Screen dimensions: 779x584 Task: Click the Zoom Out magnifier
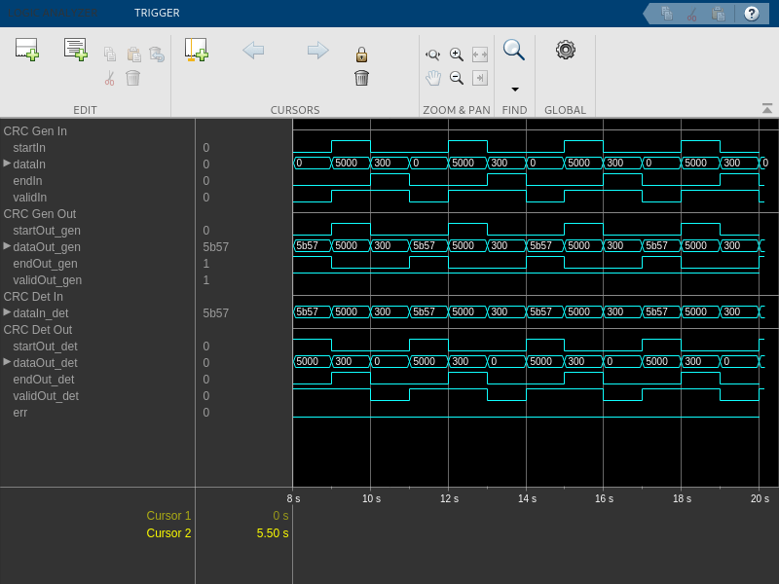point(456,78)
